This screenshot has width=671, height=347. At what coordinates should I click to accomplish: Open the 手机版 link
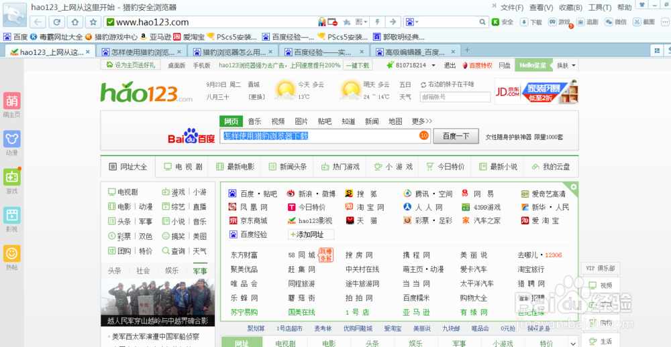click(201, 66)
